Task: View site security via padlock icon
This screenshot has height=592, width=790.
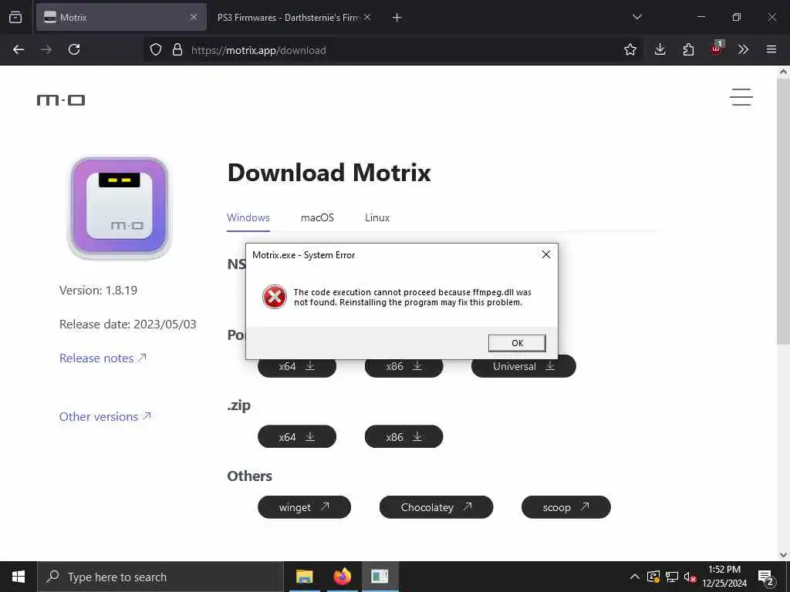Action: 177,49
